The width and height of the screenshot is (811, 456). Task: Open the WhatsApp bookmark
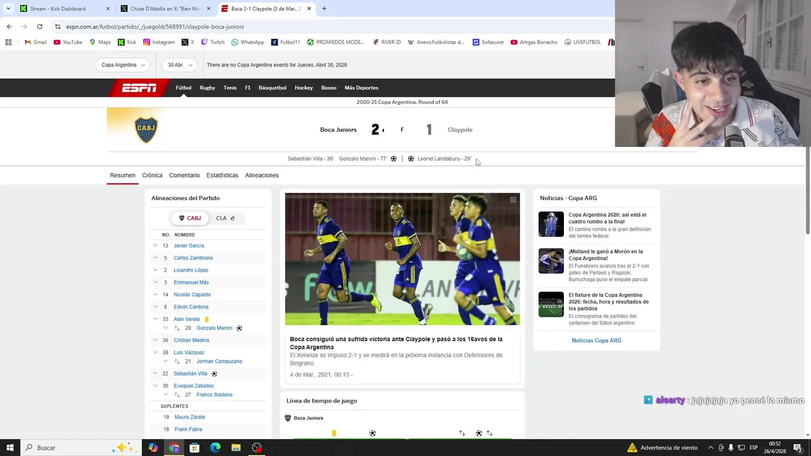(x=248, y=42)
